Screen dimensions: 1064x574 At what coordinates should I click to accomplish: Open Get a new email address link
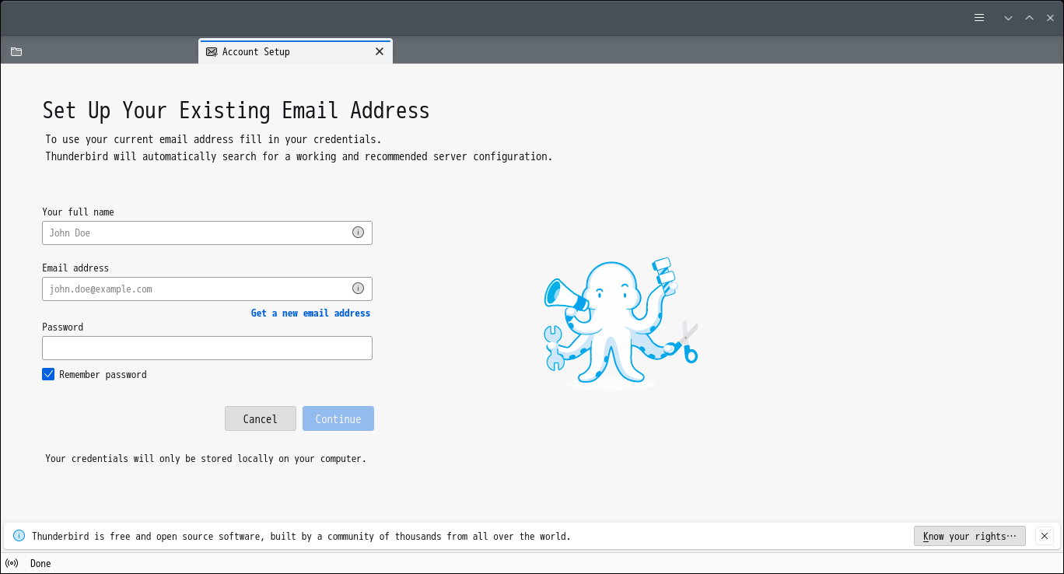(x=310, y=313)
